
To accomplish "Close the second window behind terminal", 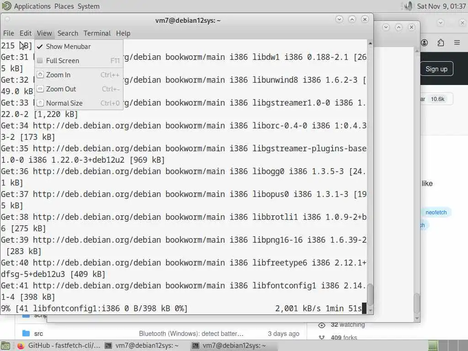I will [x=412, y=27].
